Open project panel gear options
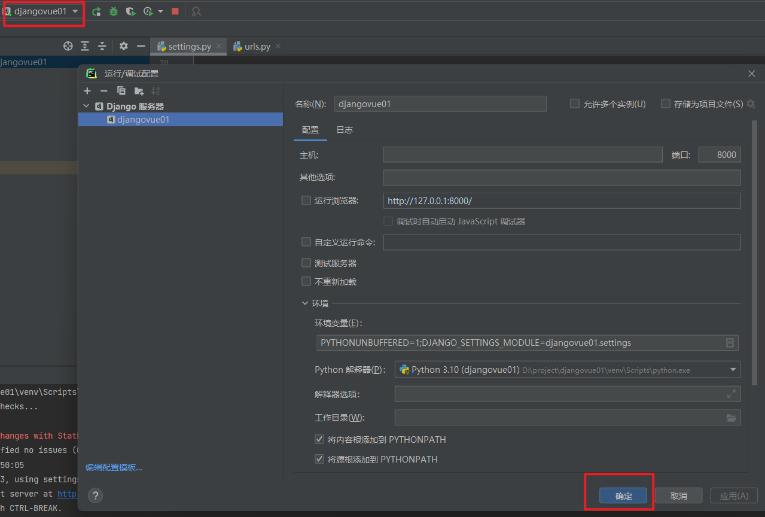This screenshot has width=765, height=517. (123, 46)
